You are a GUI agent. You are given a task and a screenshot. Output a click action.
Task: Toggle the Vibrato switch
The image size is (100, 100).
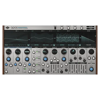click(55, 28)
